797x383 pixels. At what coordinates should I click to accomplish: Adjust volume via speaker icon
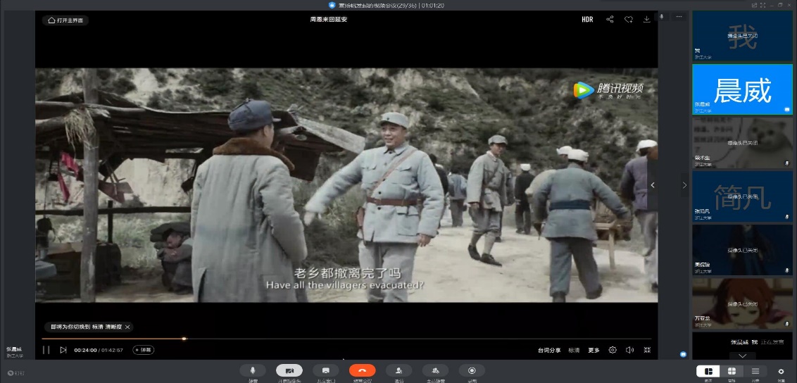click(629, 350)
